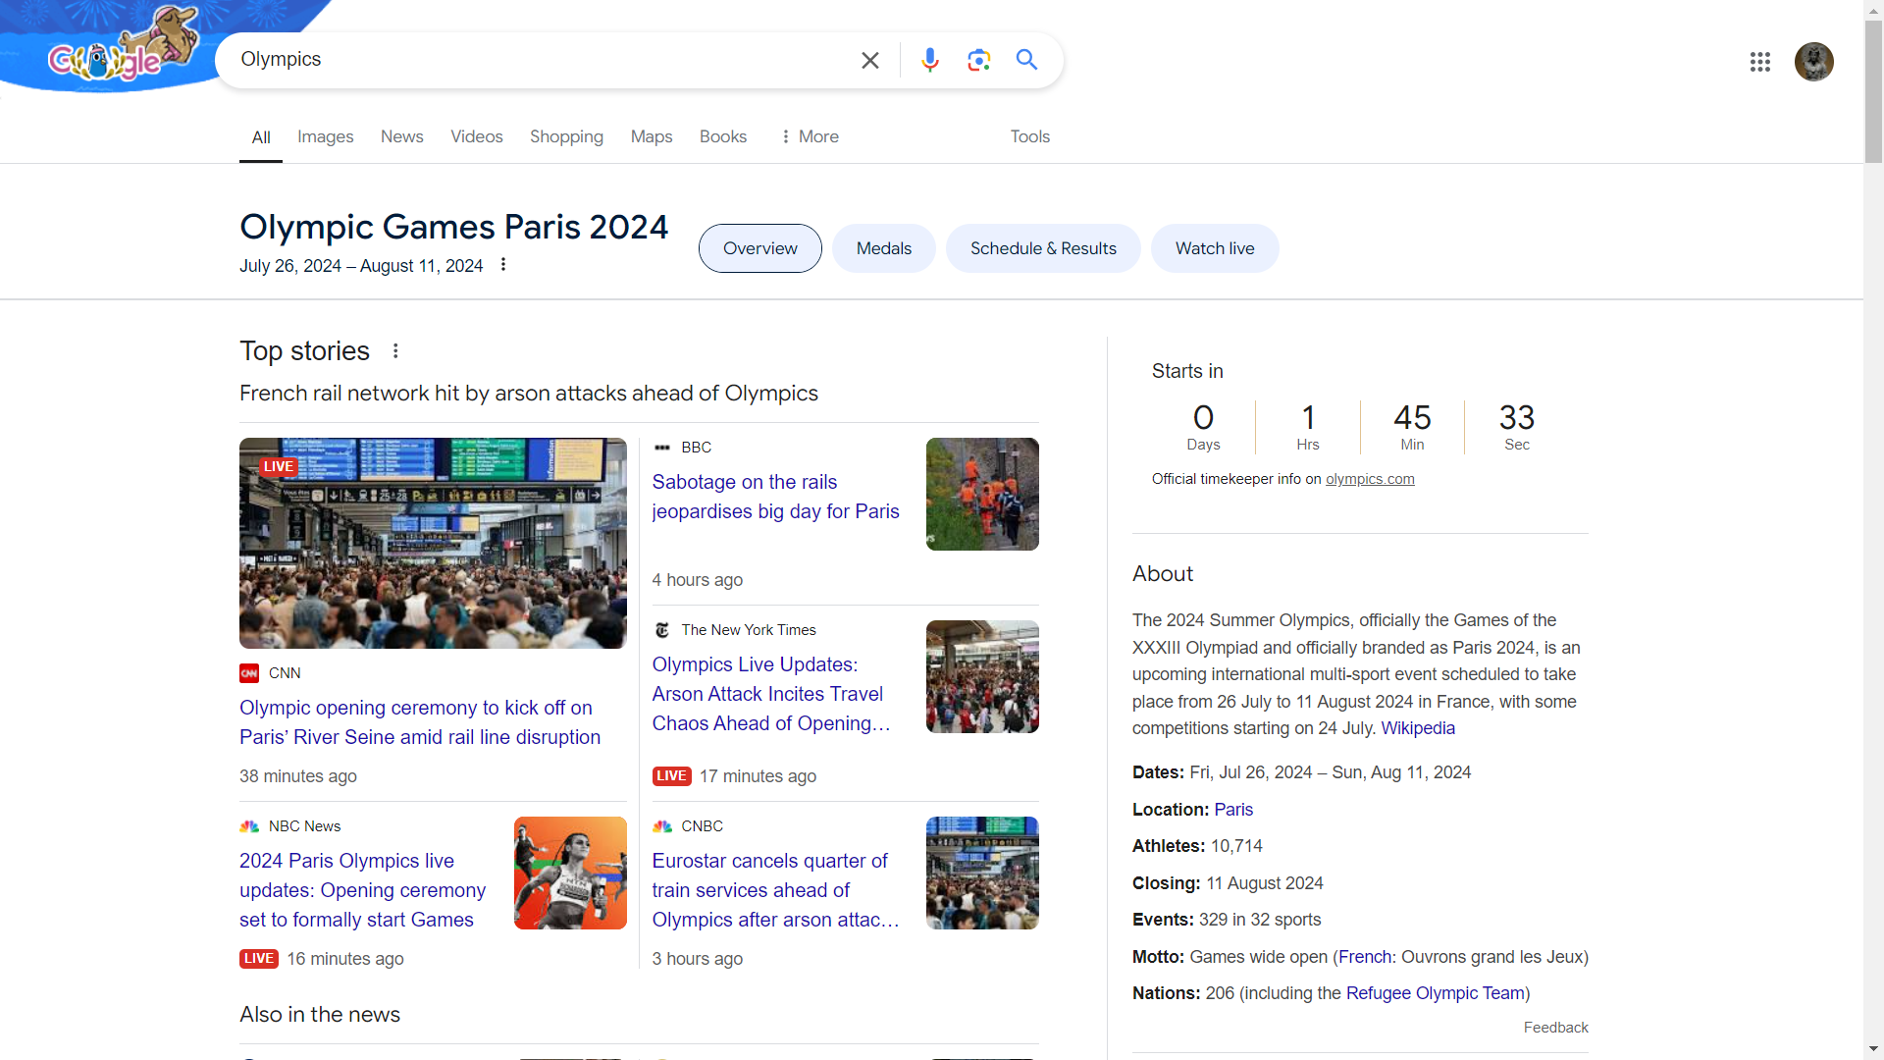Open the Medals chip
The height and width of the screenshot is (1060, 1884).
[x=884, y=248]
